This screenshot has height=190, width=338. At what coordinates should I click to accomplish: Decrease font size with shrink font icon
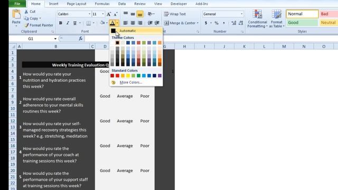pos(116,14)
